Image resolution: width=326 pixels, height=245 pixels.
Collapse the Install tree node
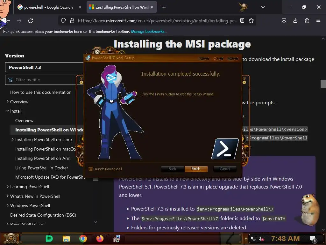pyautogui.click(x=8, y=111)
